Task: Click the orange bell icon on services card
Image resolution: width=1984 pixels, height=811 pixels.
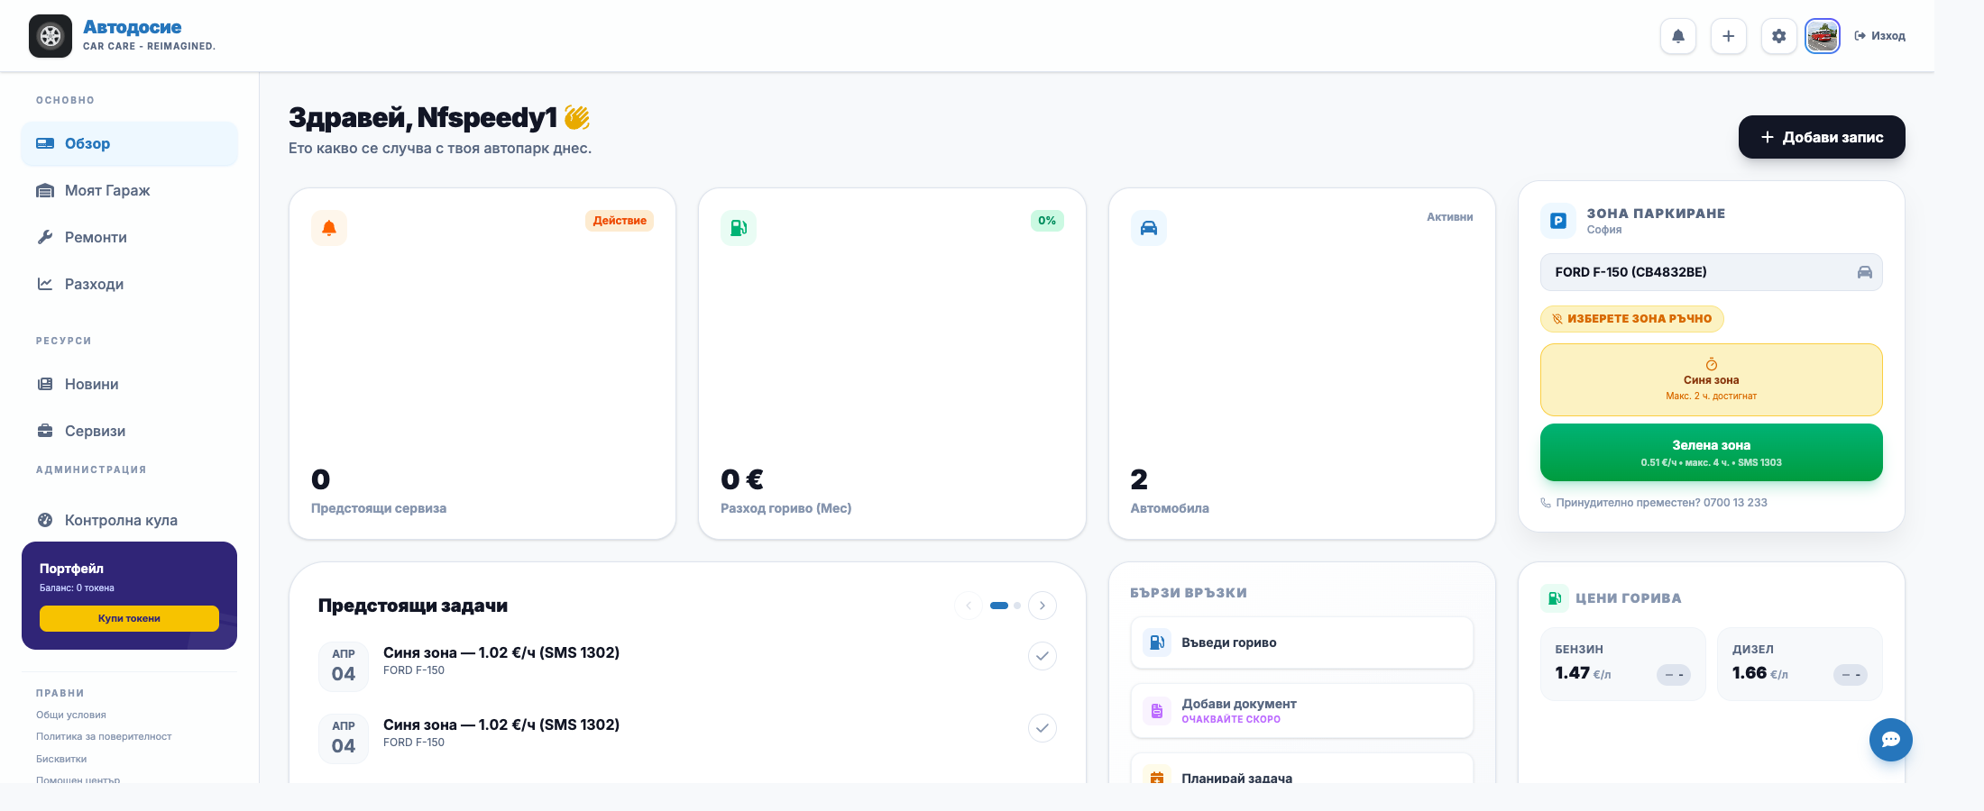Action: 329,228
